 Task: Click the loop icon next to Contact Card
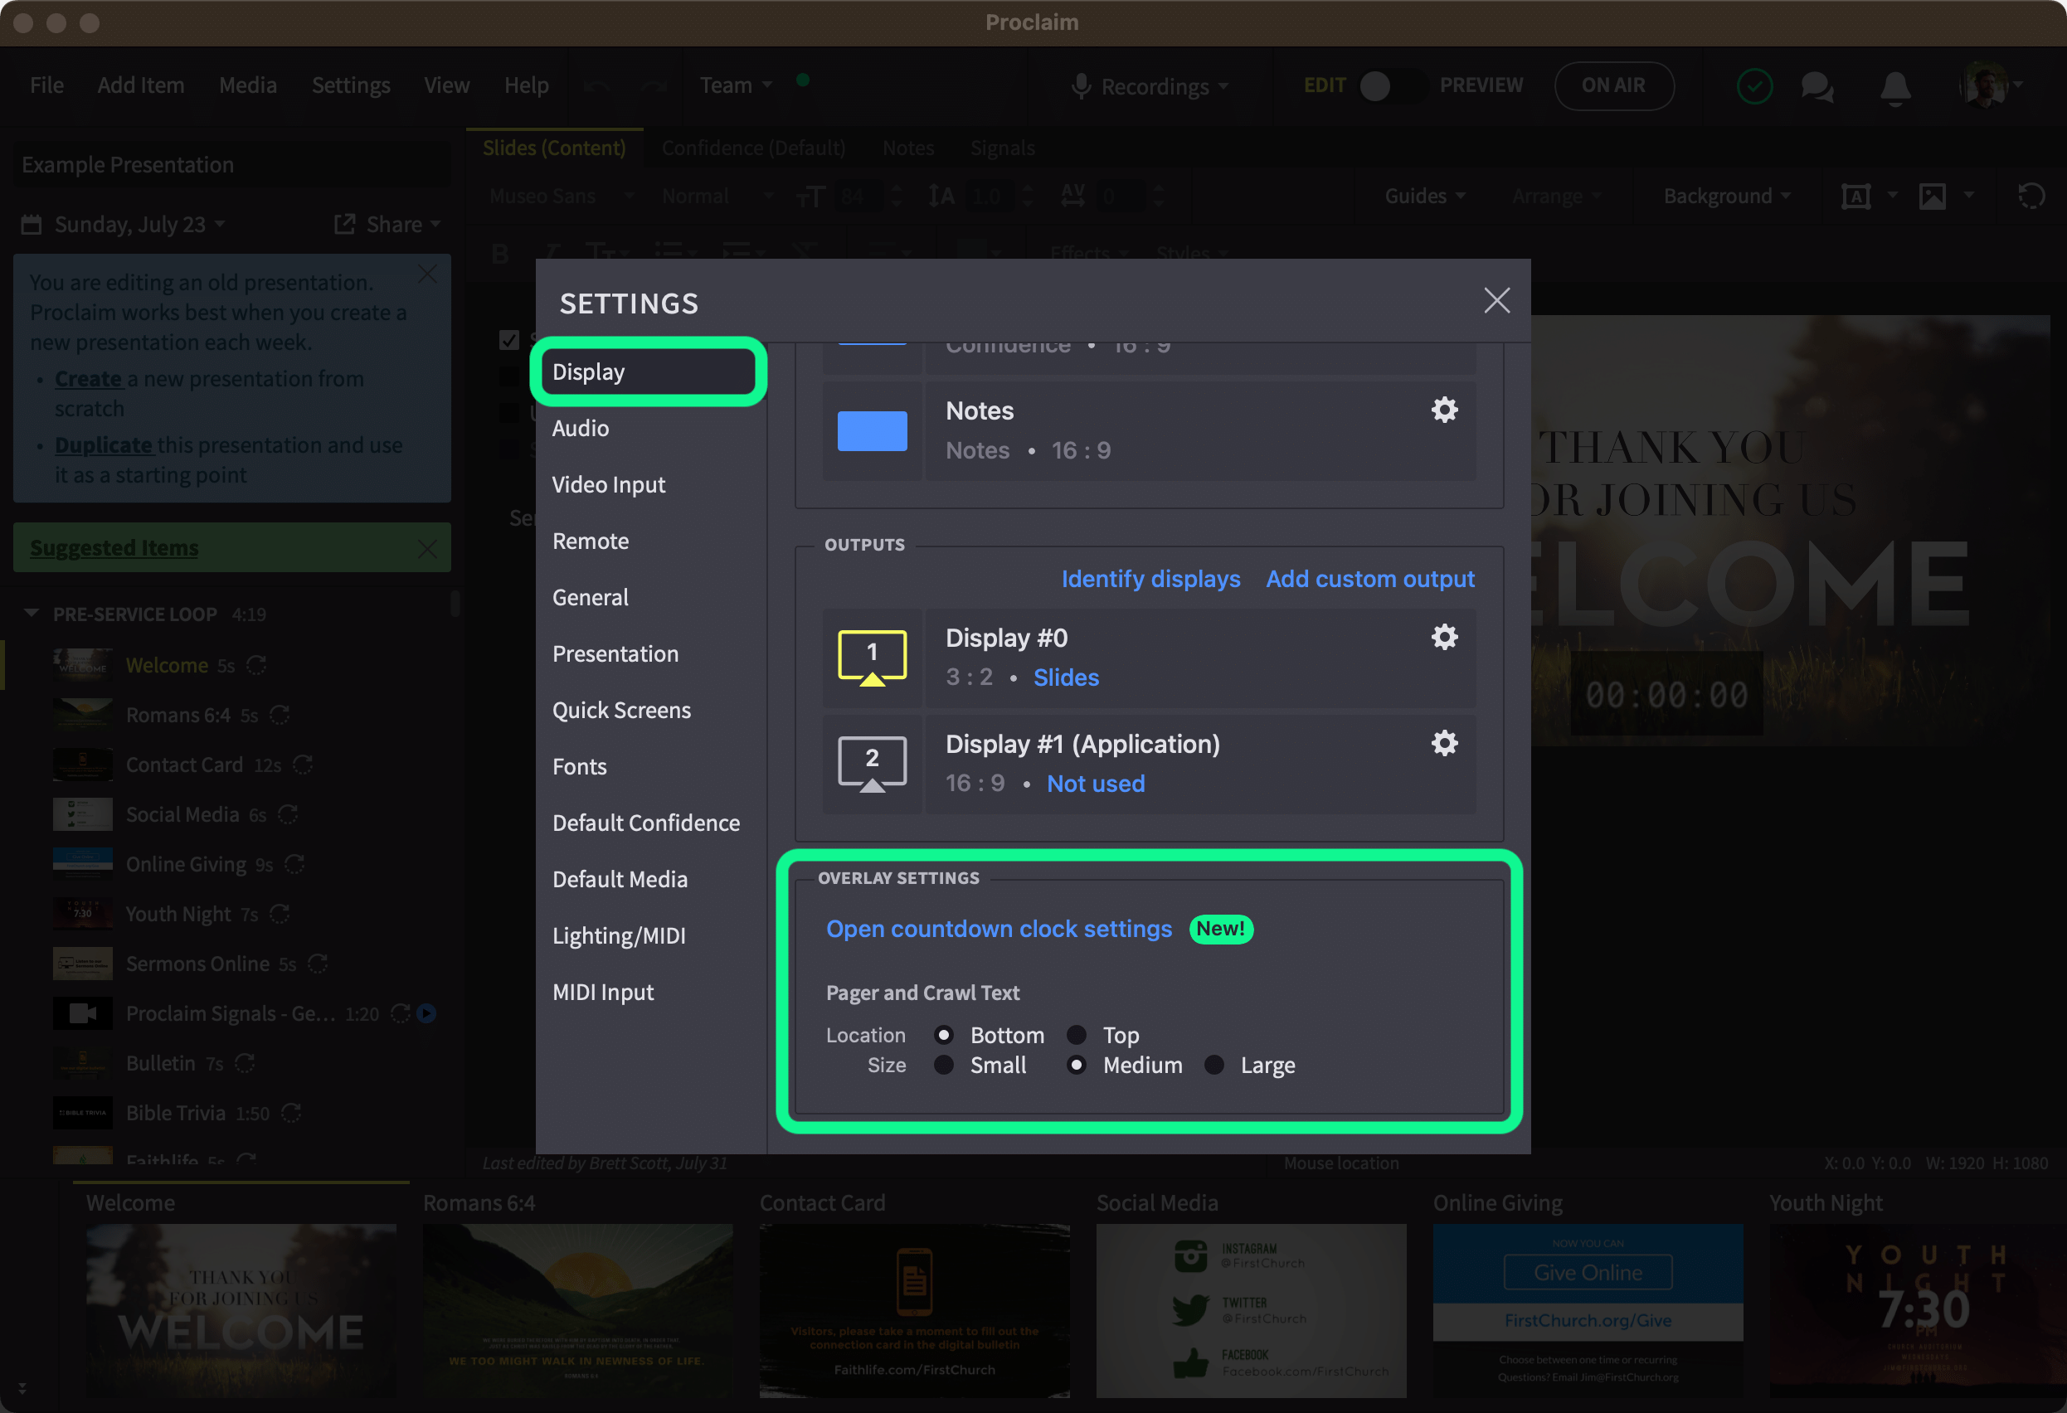pos(303,765)
